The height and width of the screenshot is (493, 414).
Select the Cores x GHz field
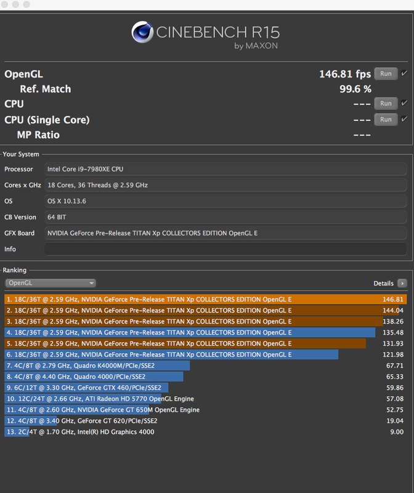tap(225, 185)
